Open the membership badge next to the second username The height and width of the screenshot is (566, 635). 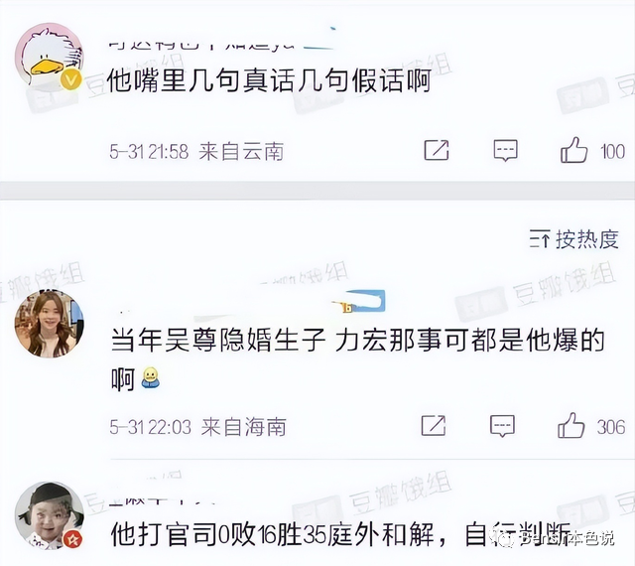click(x=358, y=302)
